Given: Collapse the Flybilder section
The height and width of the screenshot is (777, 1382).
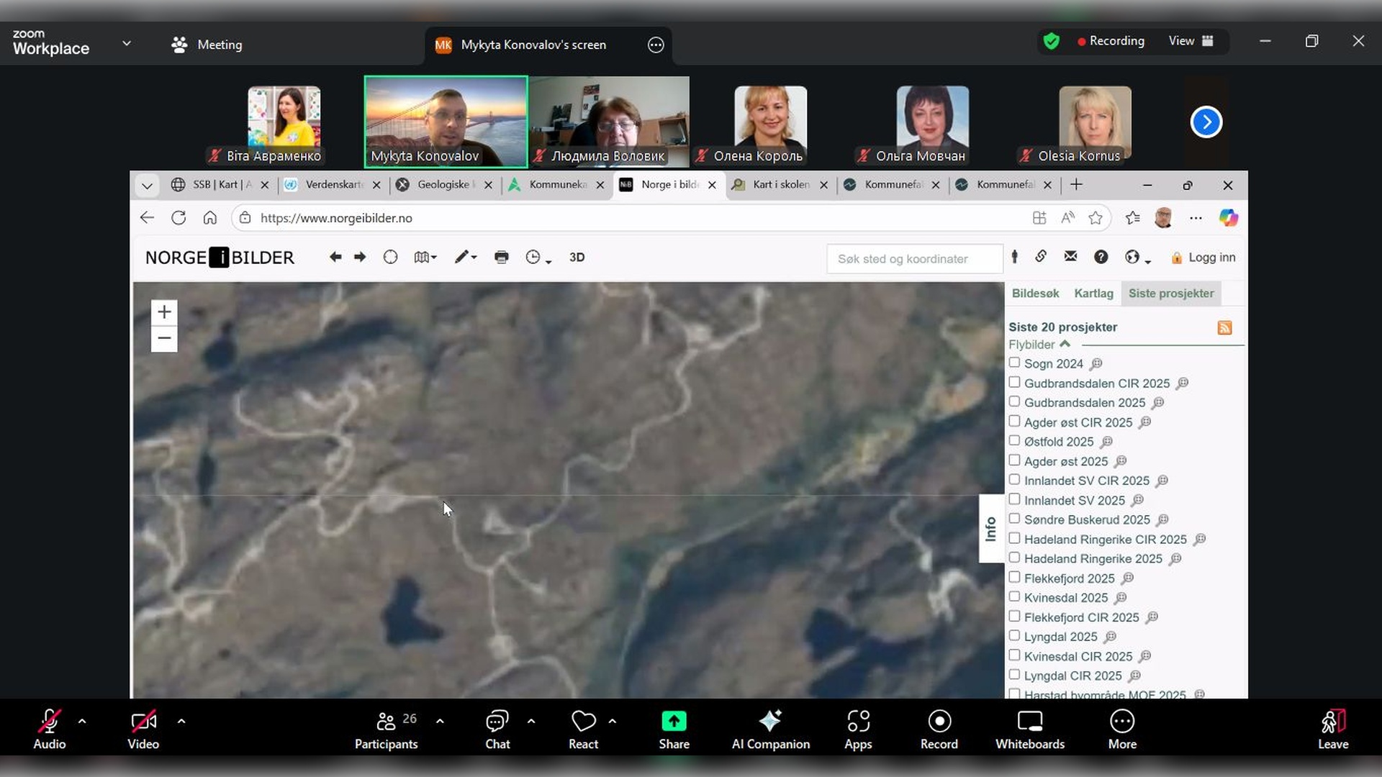Looking at the screenshot, I should (x=1065, y=345).
